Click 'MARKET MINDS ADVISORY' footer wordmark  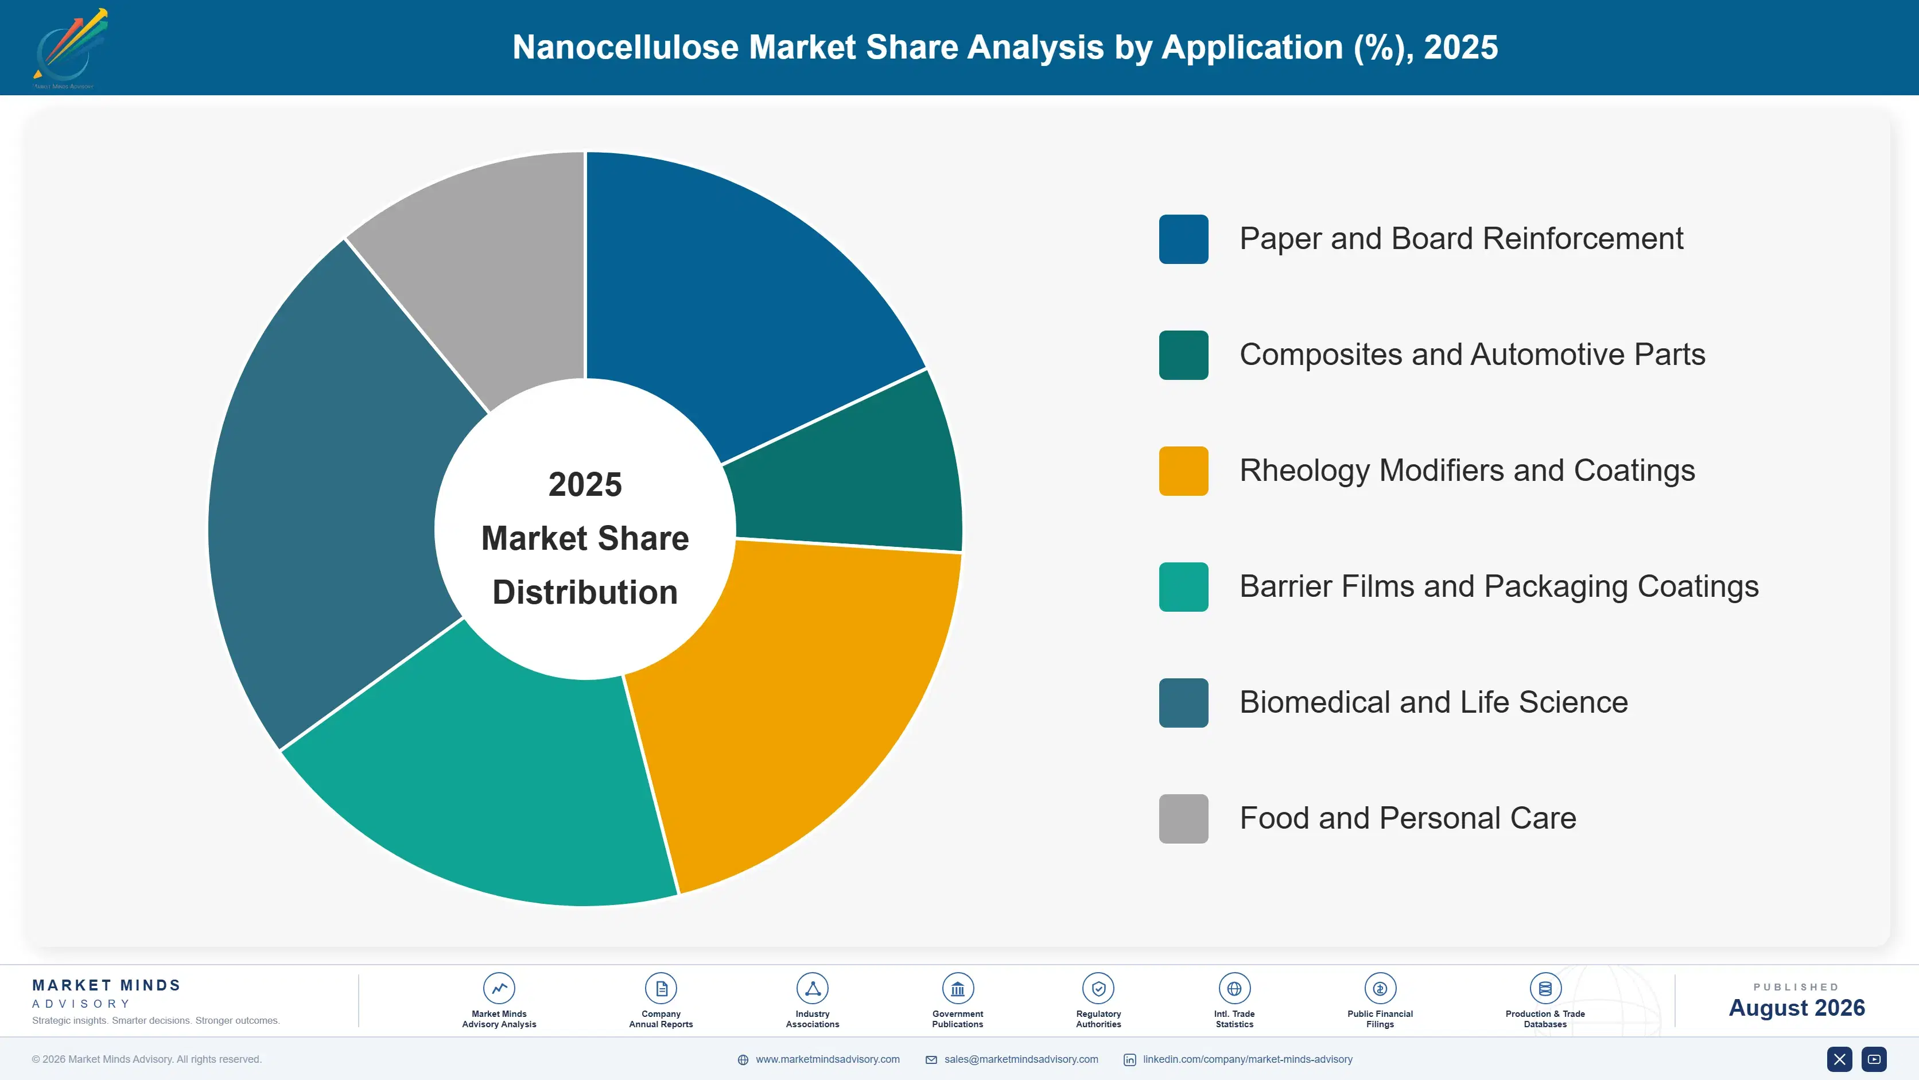pos(107,993)
